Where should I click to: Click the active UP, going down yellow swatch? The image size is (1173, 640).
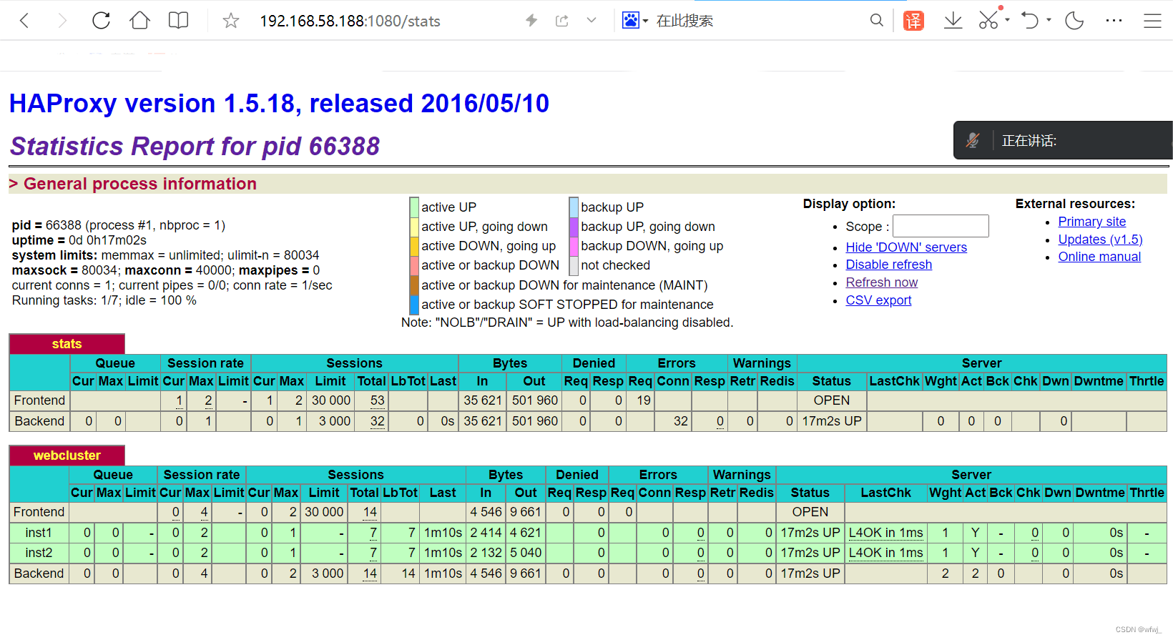(414, 227)
